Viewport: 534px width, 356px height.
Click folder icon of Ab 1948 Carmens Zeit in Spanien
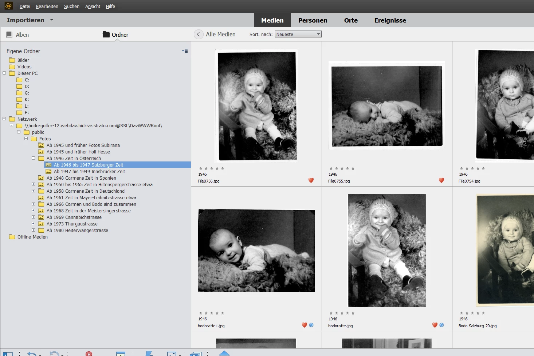pos(41,178)
